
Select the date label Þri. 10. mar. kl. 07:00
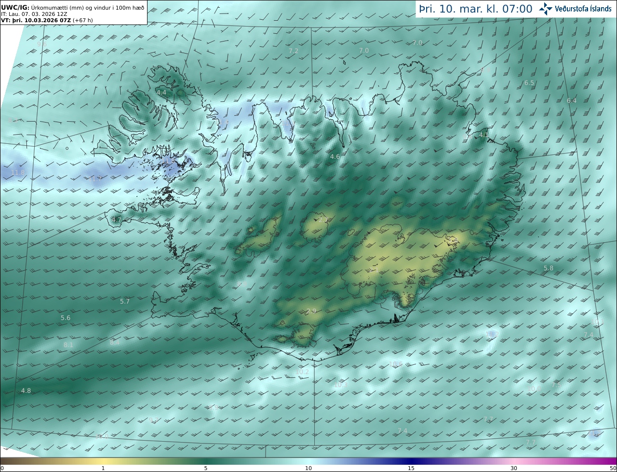(x=475, y=9)
